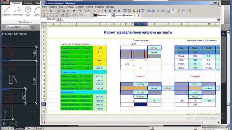Toggle the checkbox icon after database icon

tap(173, 11)
